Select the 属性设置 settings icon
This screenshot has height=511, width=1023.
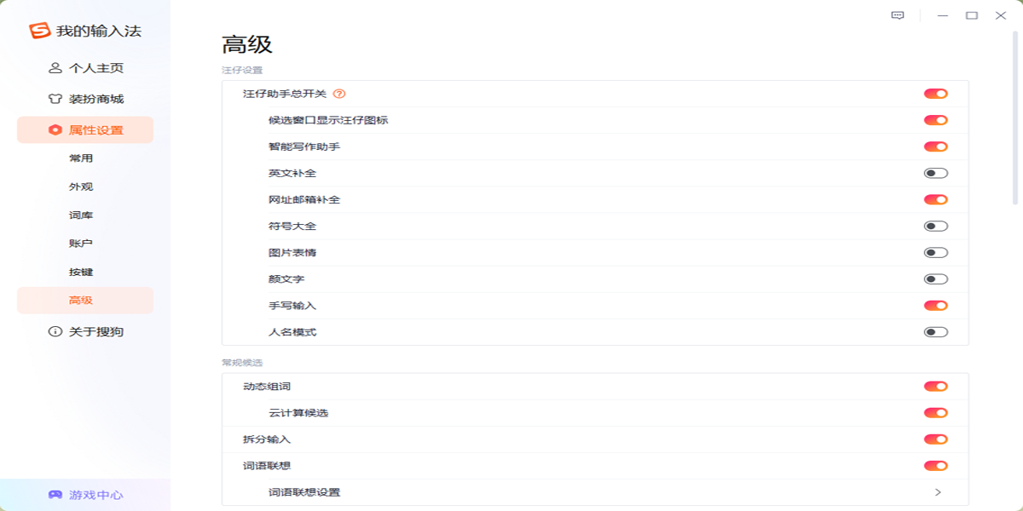53,129
